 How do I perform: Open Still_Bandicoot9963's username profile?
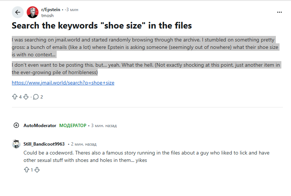click(44, 144)
